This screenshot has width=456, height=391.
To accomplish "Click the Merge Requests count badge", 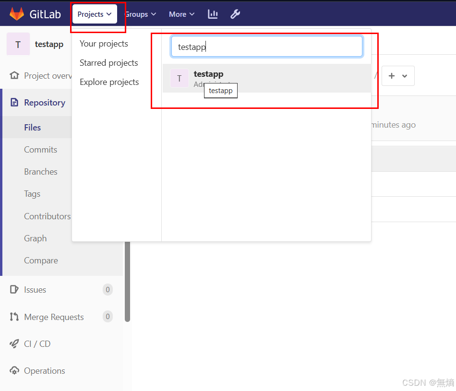I will point(108,316).
